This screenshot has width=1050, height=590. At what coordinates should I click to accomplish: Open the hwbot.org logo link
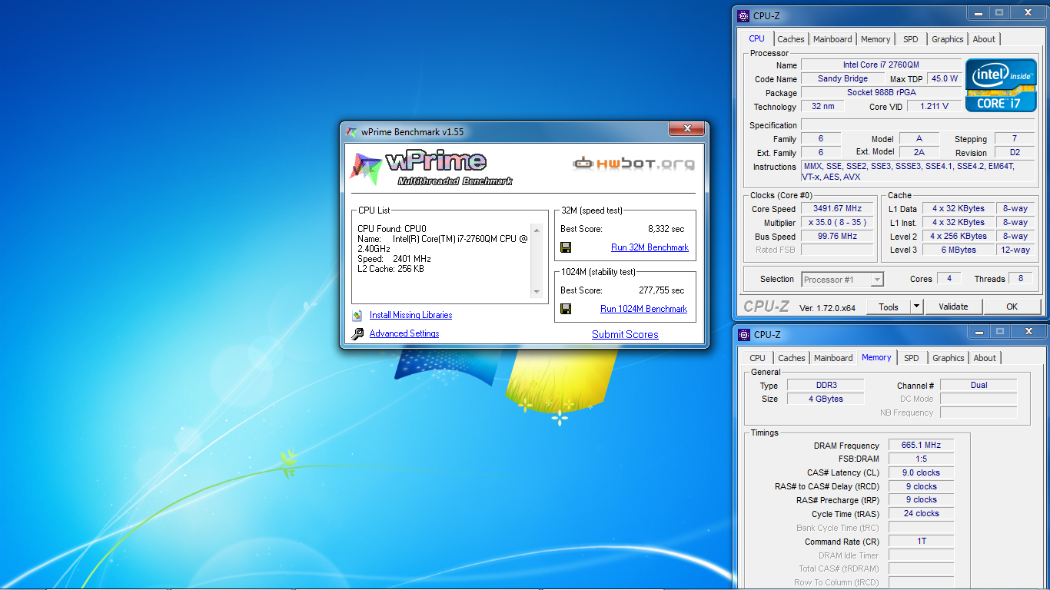point(633,163)
